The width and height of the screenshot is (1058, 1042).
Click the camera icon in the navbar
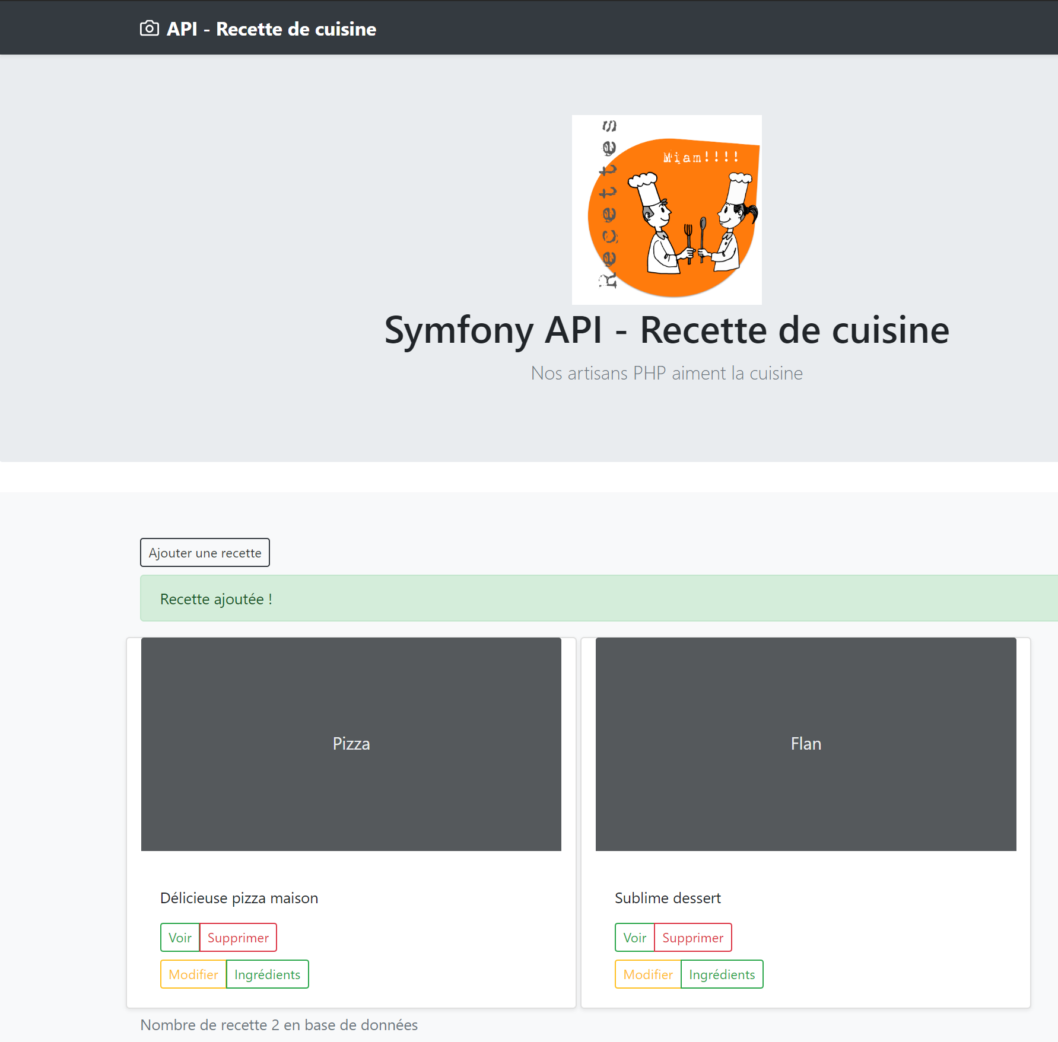pyautogui.click(x=150, y=28)
